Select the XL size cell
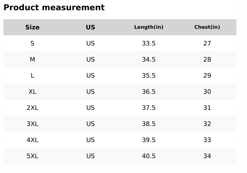247x173 pixels. (x=32, y=92)
